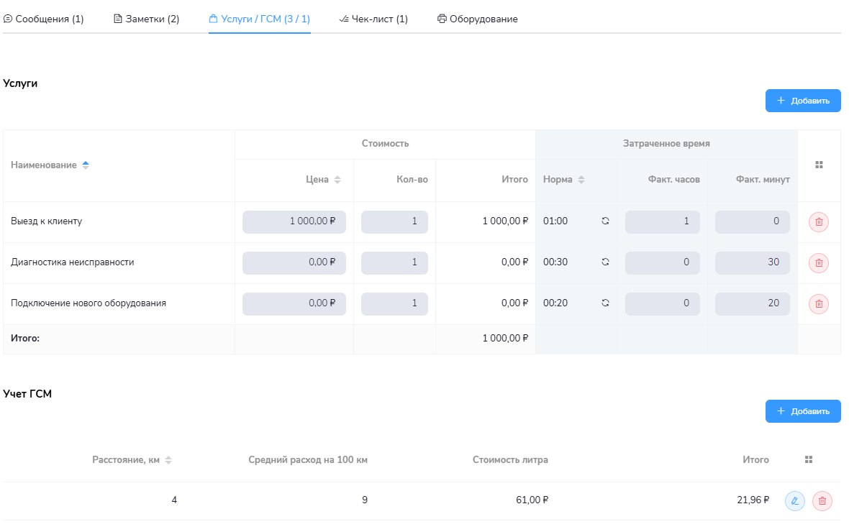849x532 pixels.
Task: Sort services by 'Цена' column
Action: click(x=337, y=180)
